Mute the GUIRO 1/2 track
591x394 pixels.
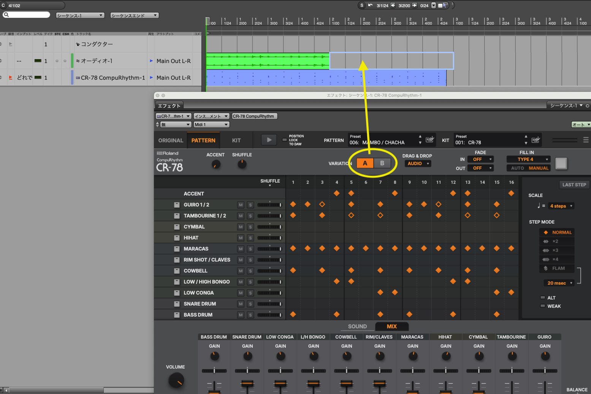241,205
